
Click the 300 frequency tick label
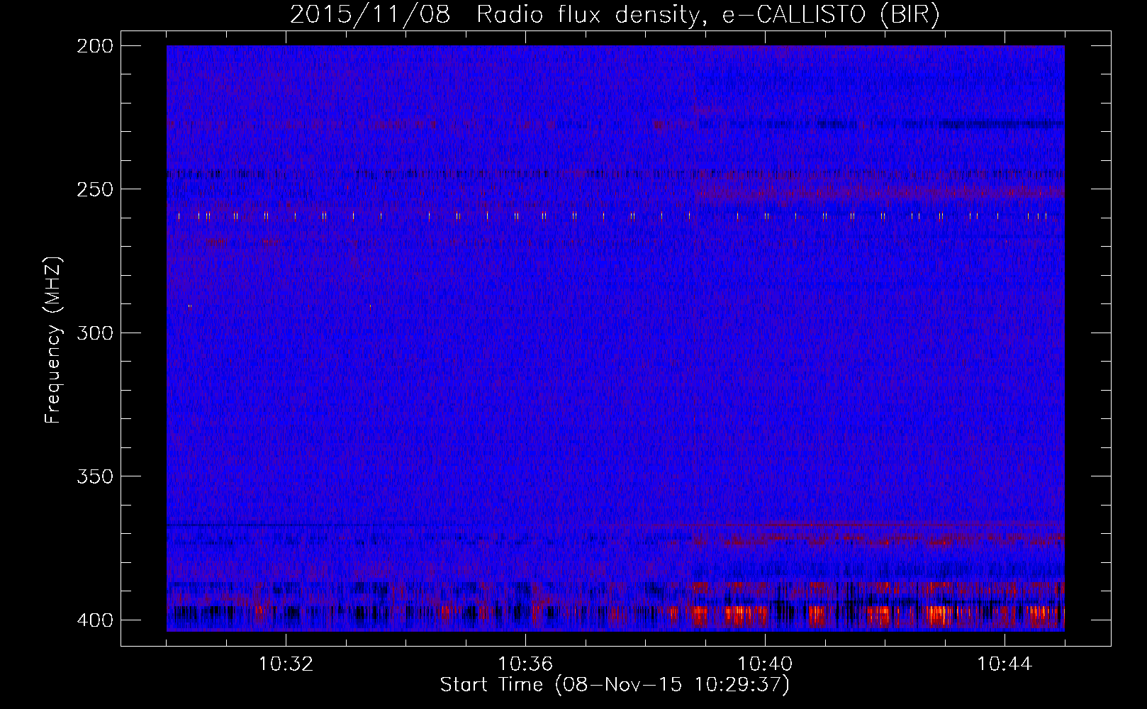click(94, 333)
